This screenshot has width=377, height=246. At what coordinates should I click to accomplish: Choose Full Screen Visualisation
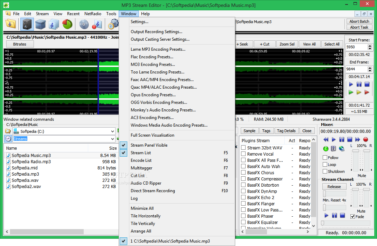[177, 135]
